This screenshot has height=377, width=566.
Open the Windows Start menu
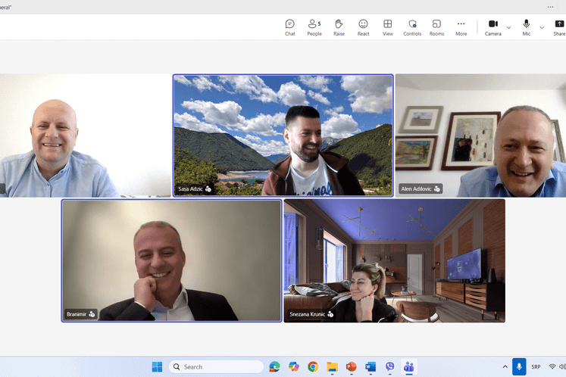pyautogui.click(x=157, y=366)
